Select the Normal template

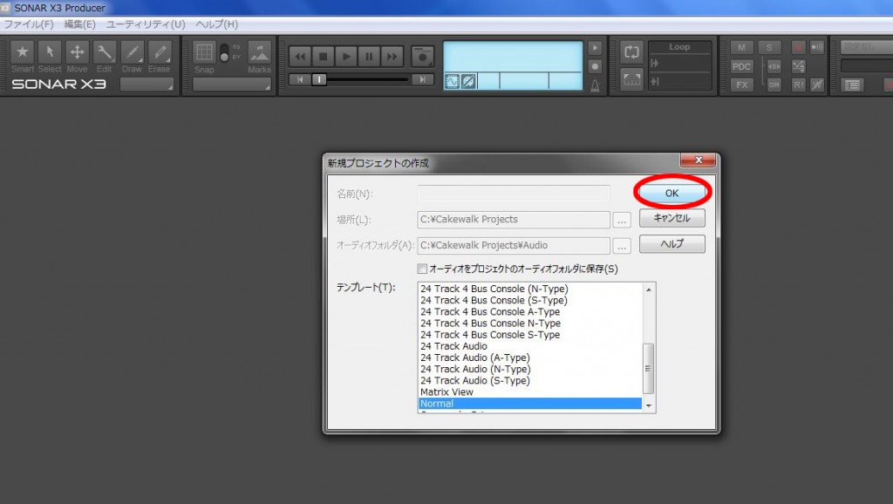(530, 403)
